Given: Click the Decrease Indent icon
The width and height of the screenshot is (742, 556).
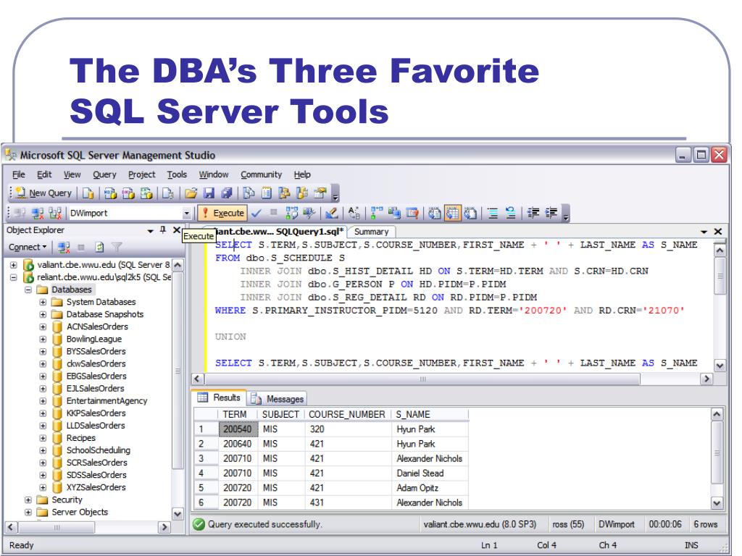Looking at the screenshot, I should pyautogui.click(x=533, y=214).
